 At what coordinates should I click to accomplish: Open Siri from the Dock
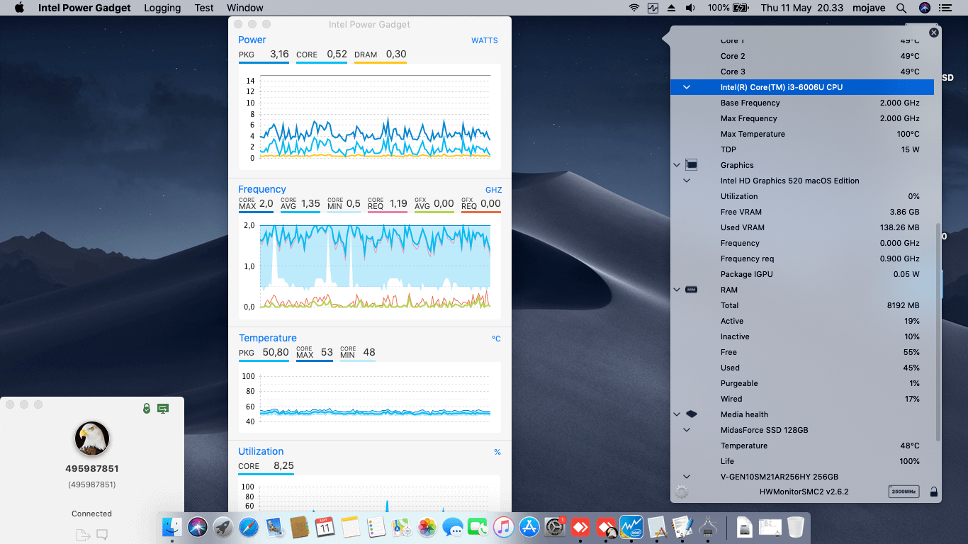point(198,527)
